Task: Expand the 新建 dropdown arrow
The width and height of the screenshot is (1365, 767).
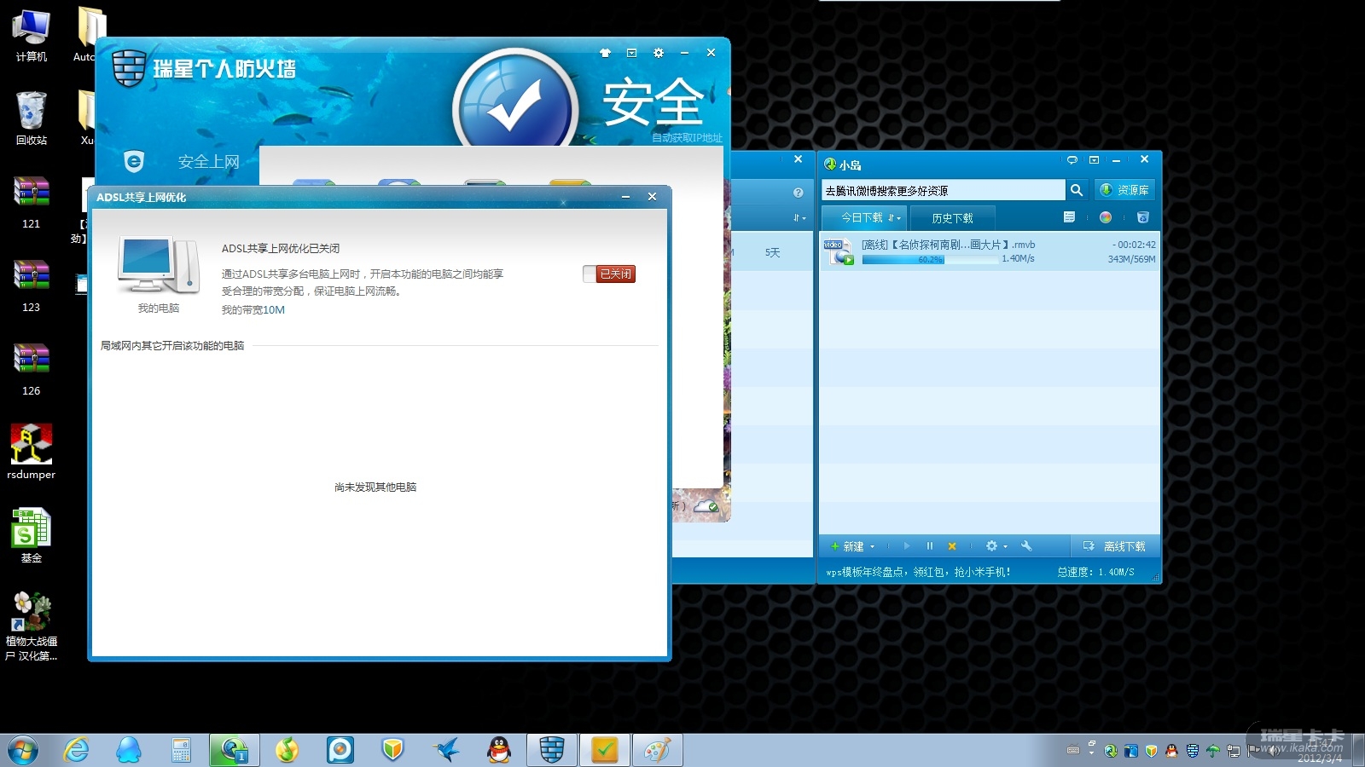Action: click(872, 547)
